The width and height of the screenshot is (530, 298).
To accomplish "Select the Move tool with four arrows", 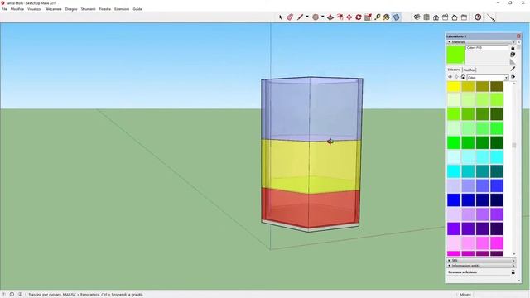I will (349, 17).
